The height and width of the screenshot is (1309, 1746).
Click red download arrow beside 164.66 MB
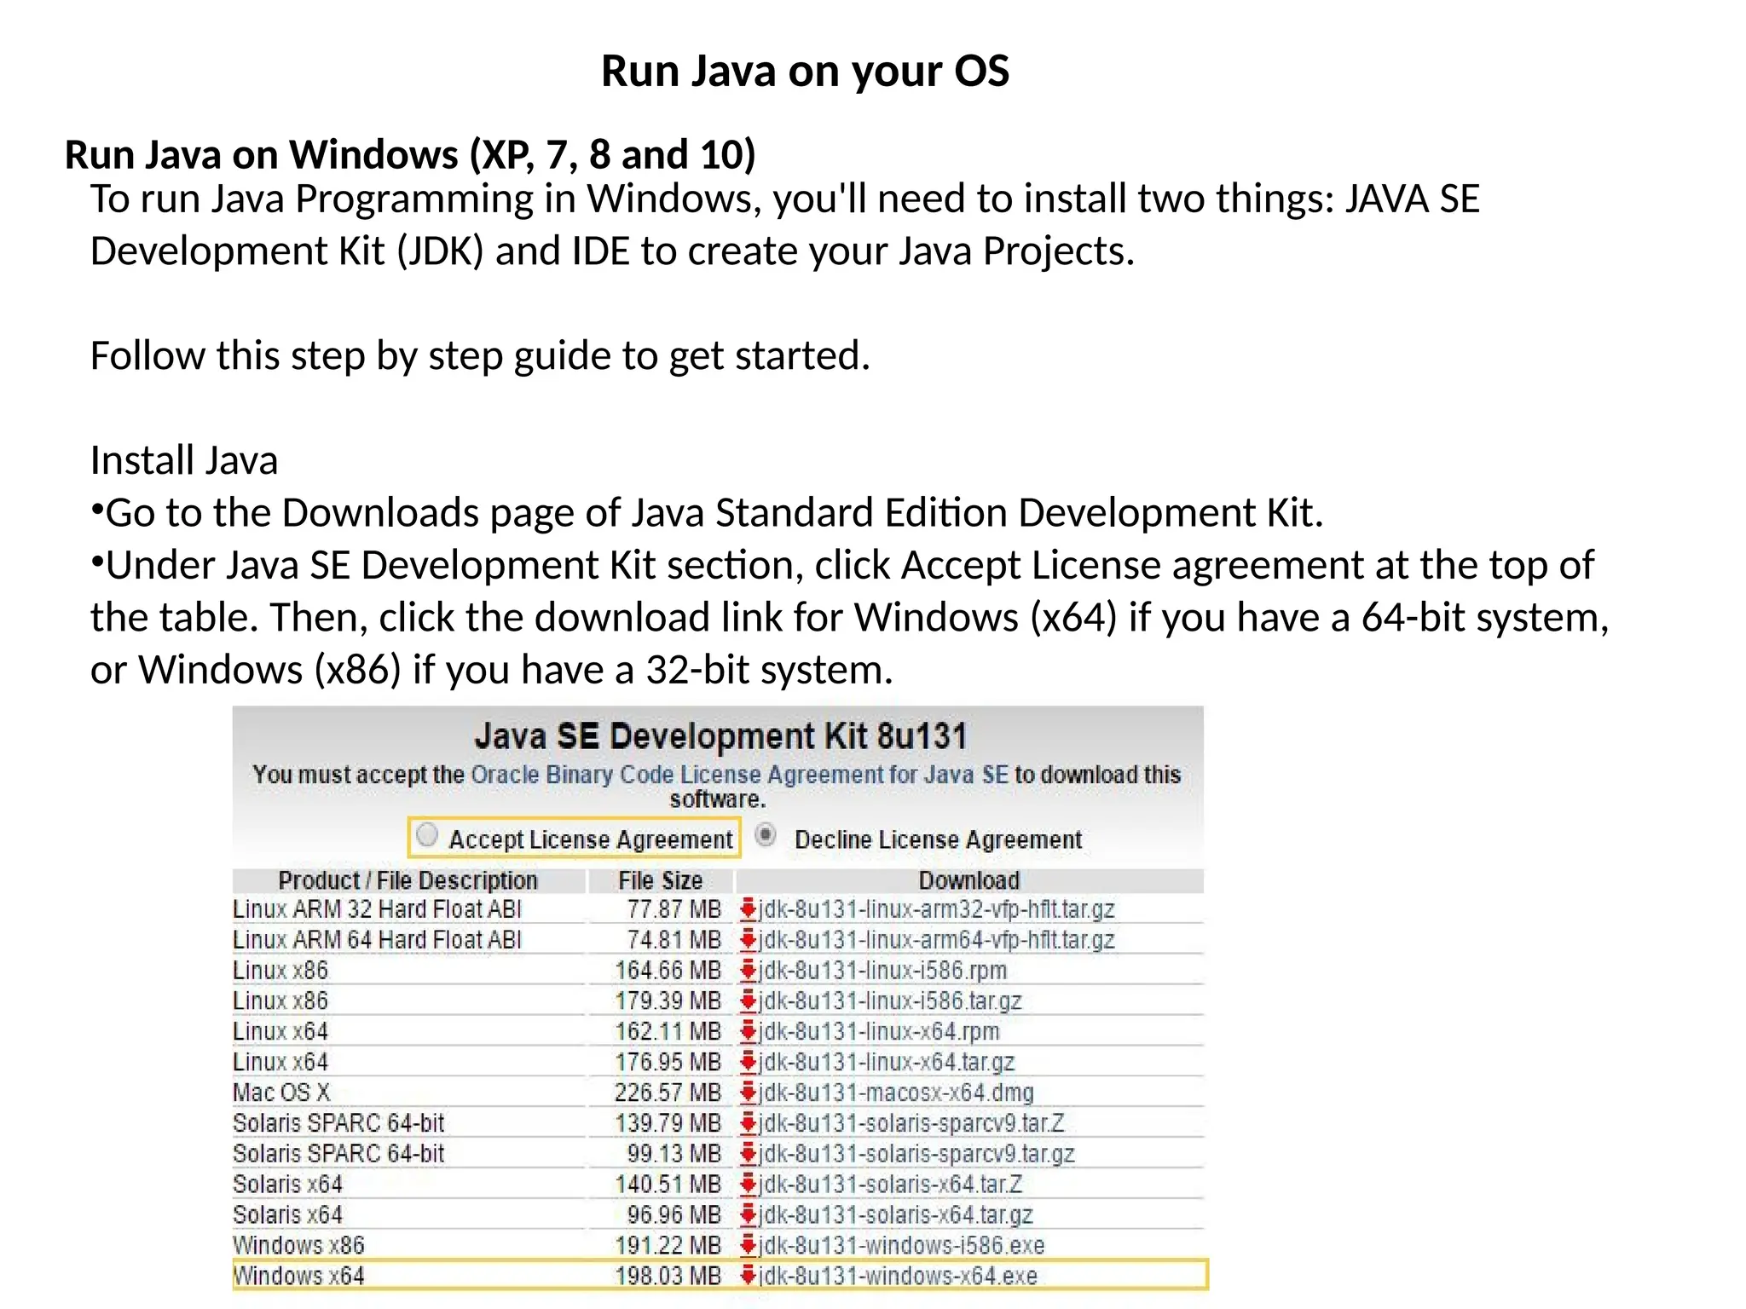pyautogui.click(x=749, y=971)
